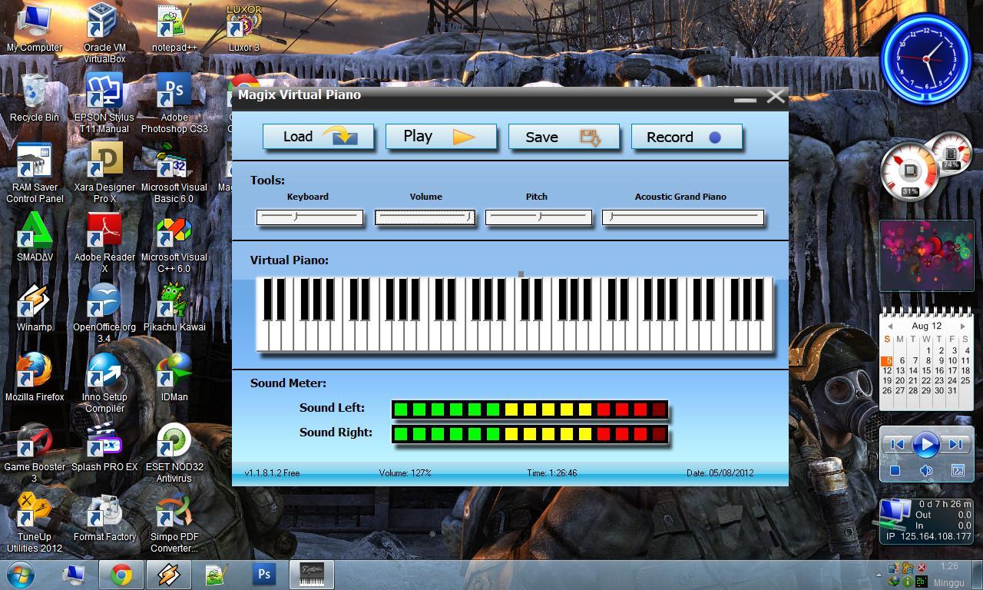Viewport: 983px width, 590px height.
Task: Select the Xara Designer Pro X shortcut
Action: tap(104, 173)
